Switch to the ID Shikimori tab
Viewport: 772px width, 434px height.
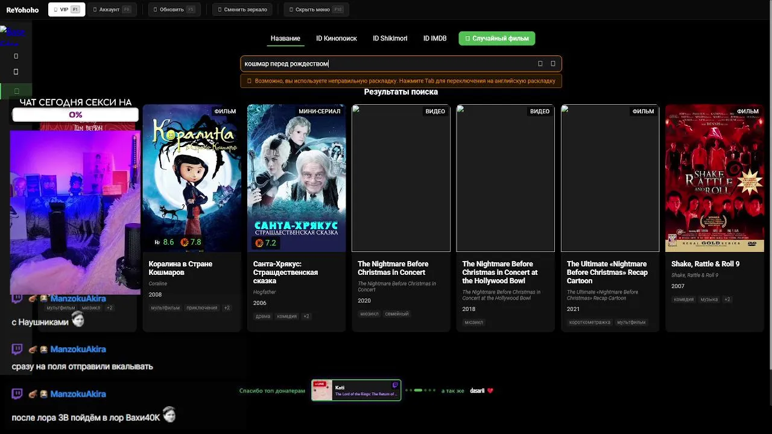390,39
